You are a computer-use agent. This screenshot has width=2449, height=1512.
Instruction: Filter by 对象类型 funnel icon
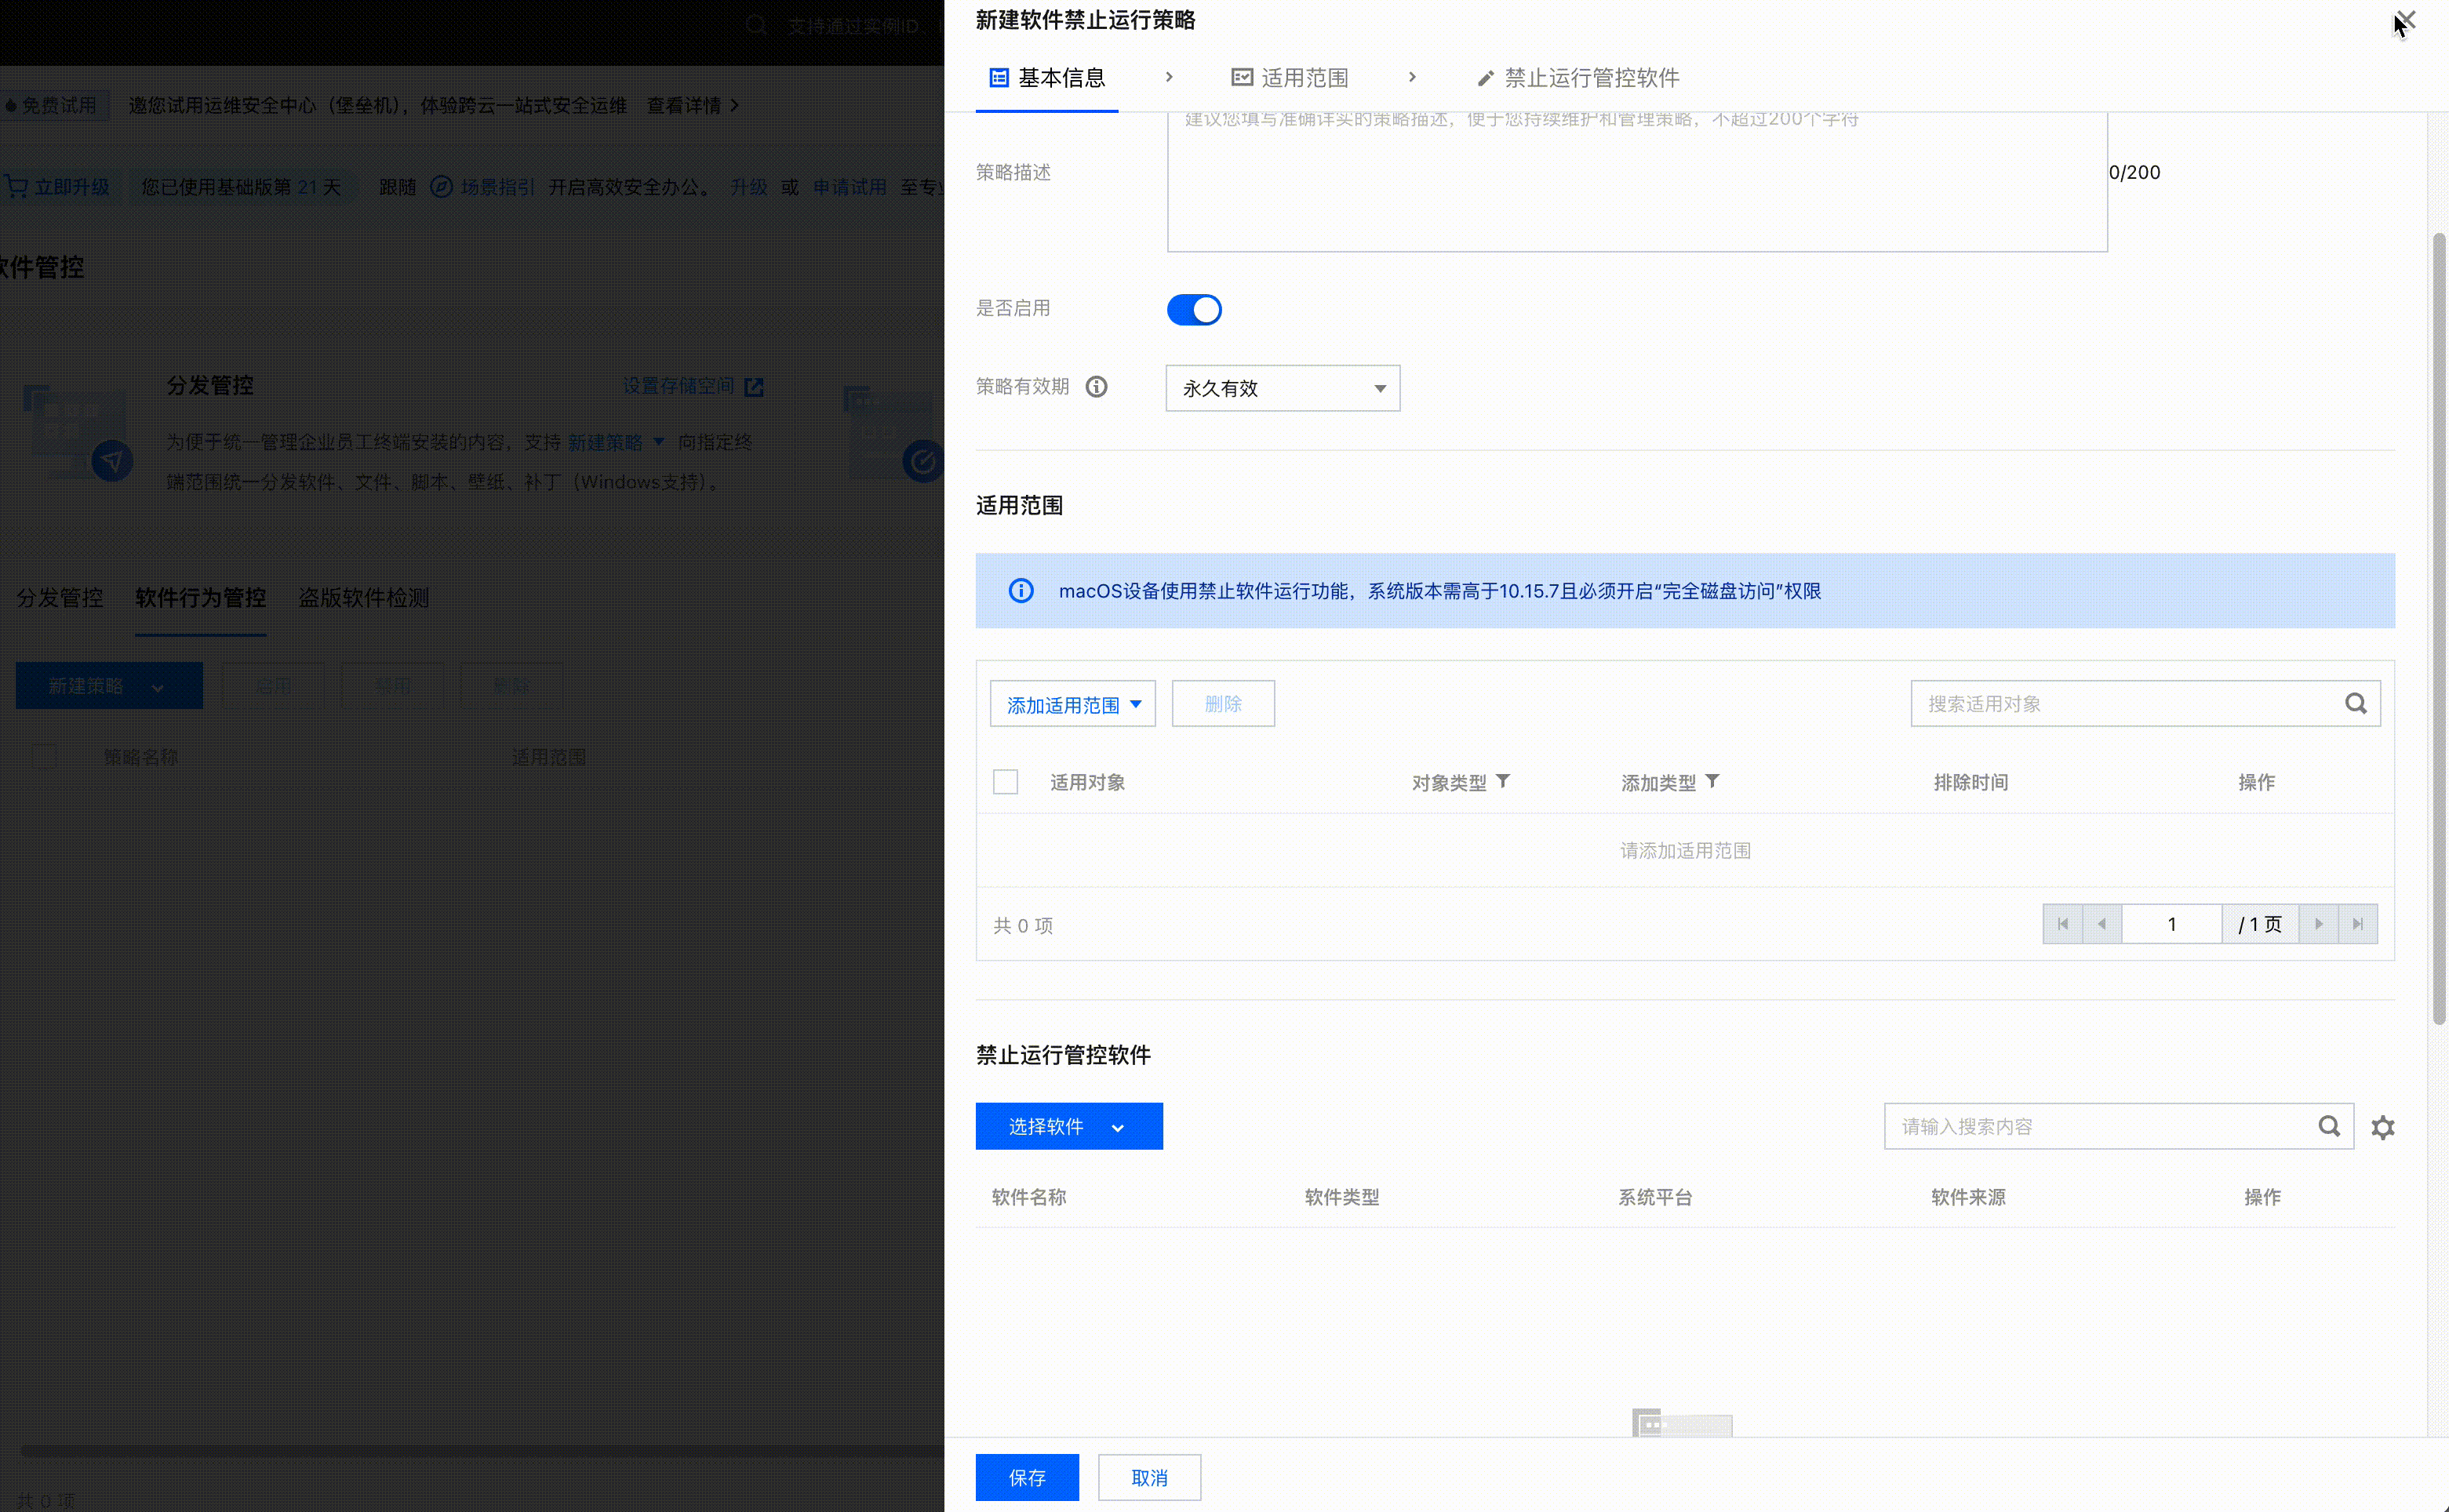[1502, 781]
